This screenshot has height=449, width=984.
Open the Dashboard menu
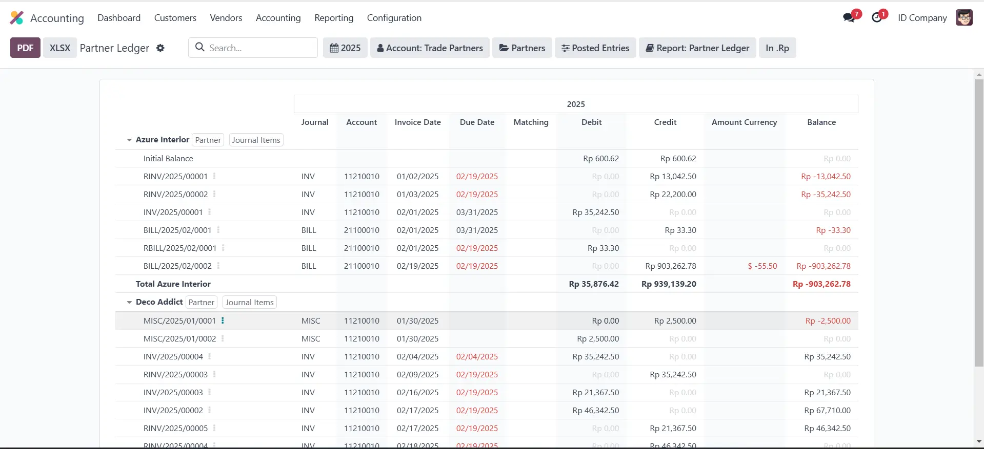click(119, 18)
